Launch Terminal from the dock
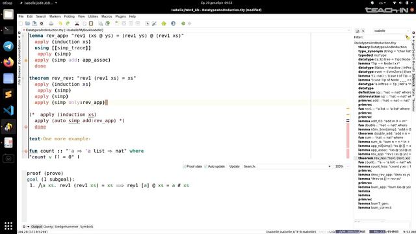 (8, 31)
